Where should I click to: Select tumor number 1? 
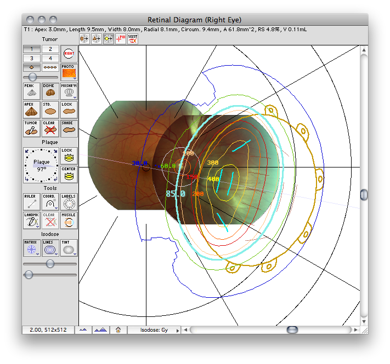pyautogui.click(x=32, y=49)
